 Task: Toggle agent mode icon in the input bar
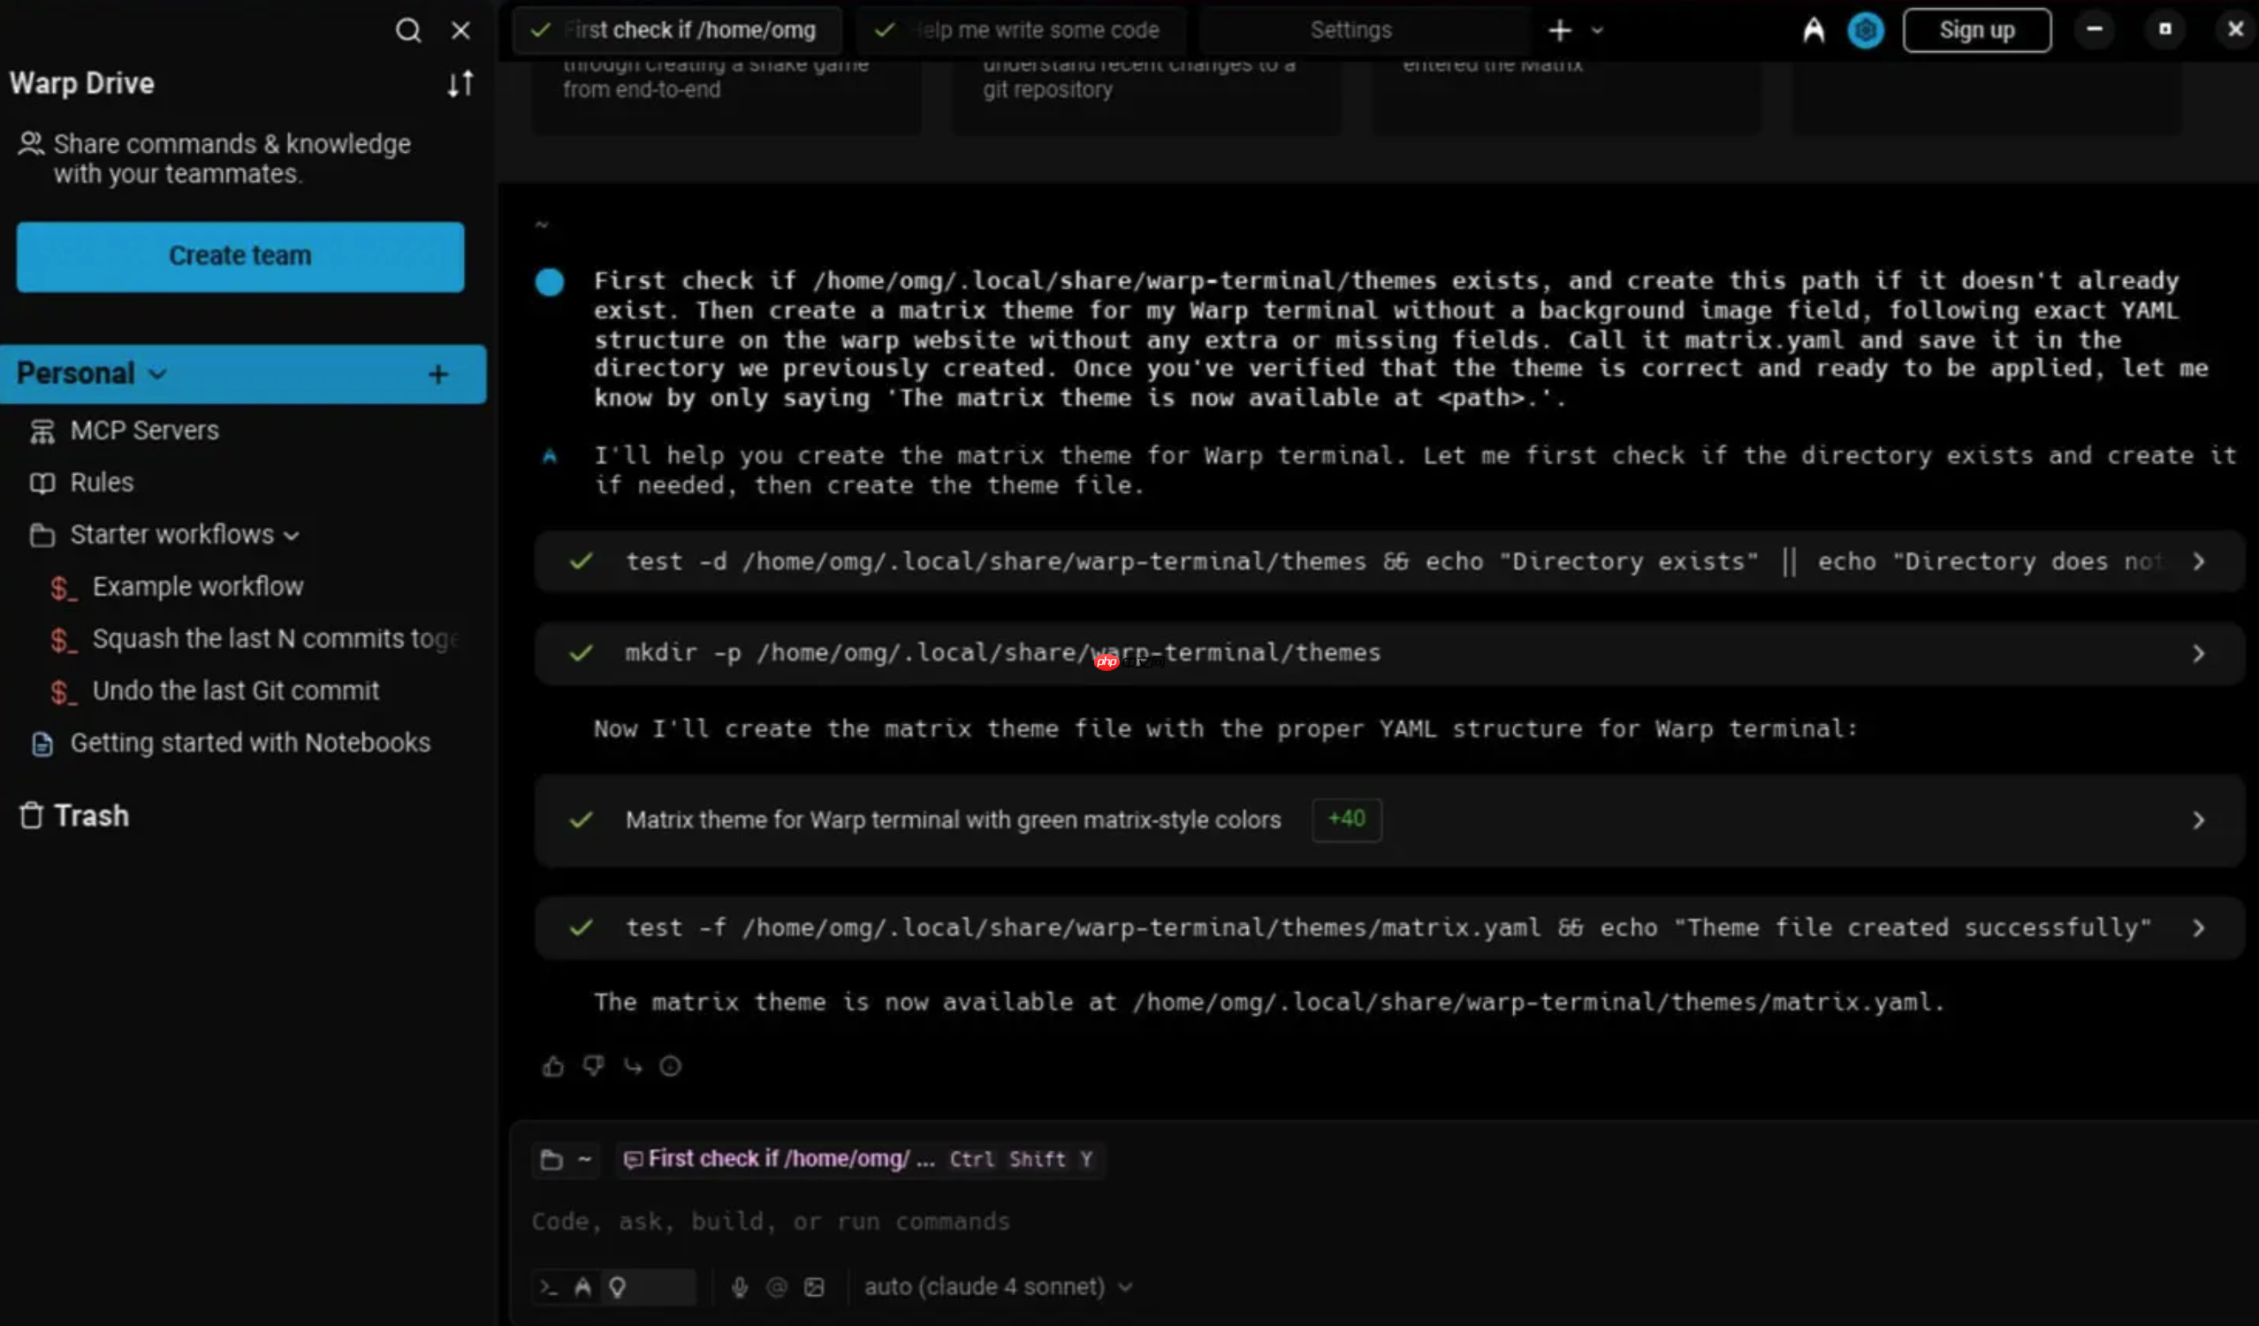point(584,1286)
